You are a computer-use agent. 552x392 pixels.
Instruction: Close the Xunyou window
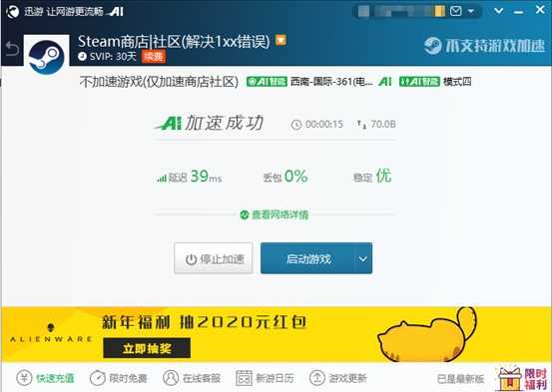tap(540, 10)
